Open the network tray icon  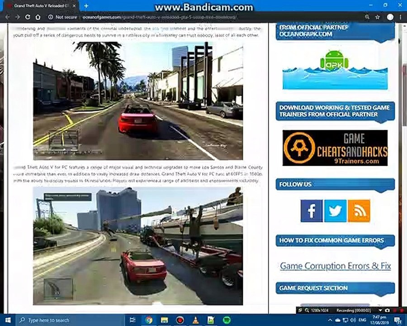pyautogui.click(x=345, y=320)
